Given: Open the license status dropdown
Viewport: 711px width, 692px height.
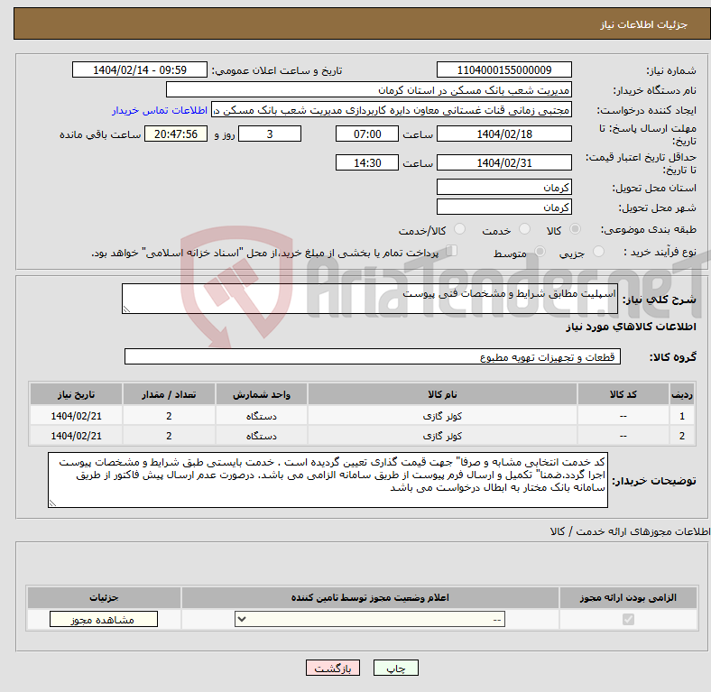Looking at the screenshot, I should [x=370, y=619].
